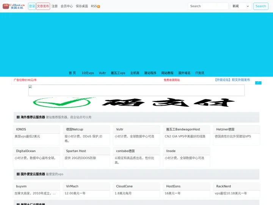Click text CN2 GIA VPS中美最好的线路
Screen dimensions: 273x205
pos(185,136)
